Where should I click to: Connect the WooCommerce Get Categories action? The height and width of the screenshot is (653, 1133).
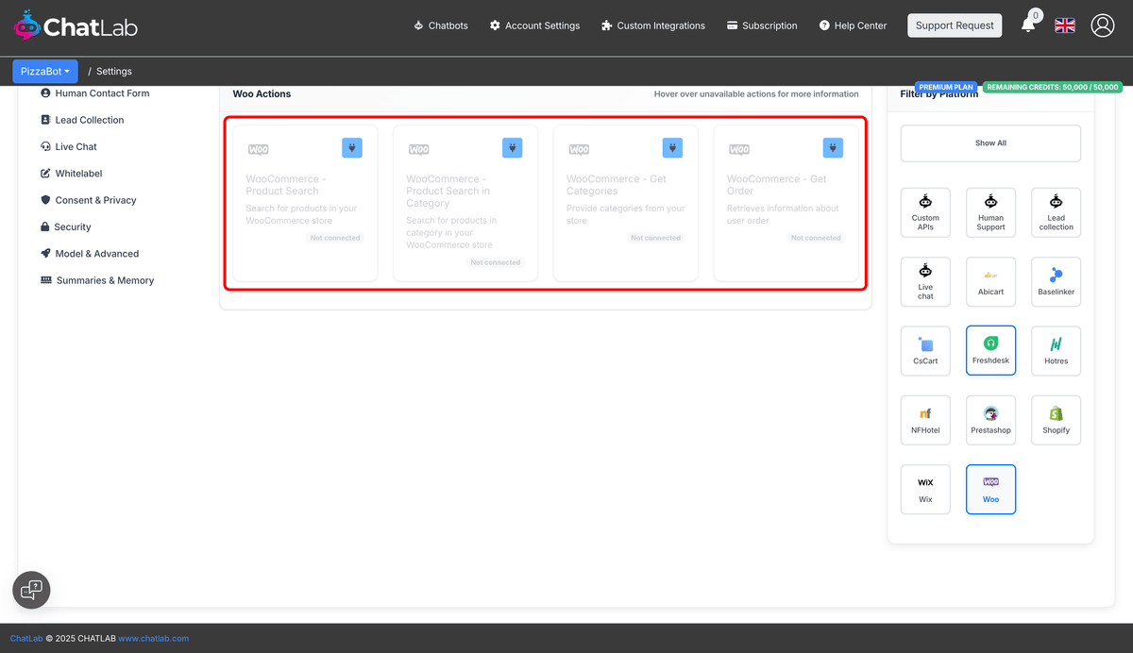(x=672, y=147)
